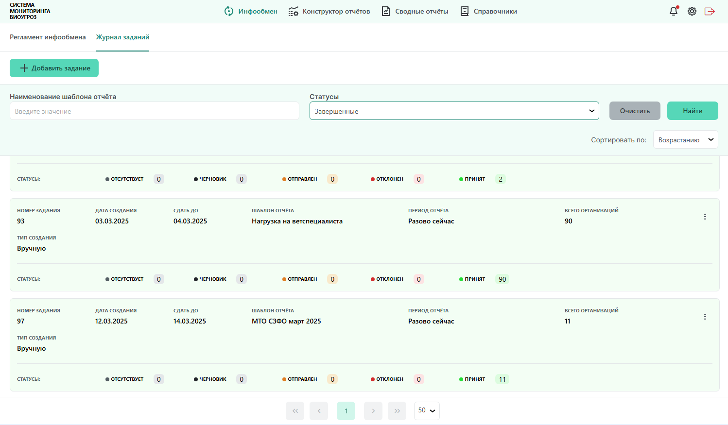Viewport: 728px width, 425px height.
Task: Go to next page arrow
Action: (x=373, y=411)
